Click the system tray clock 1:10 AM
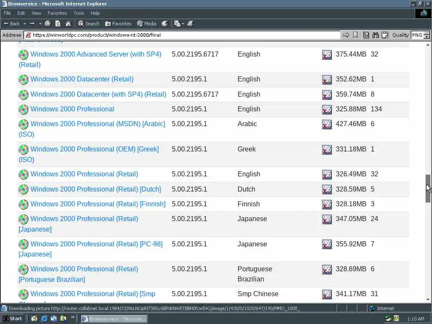This screenshot has width=432, height=324. pos(416,319)
